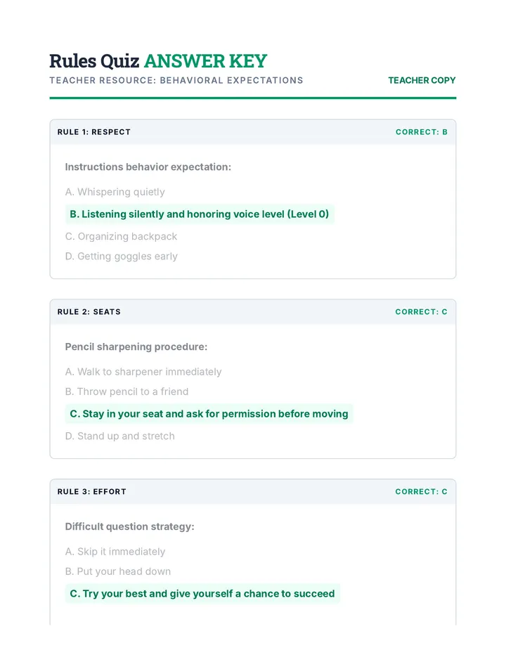
Task: Click option D Stand up and stretch
Action: point(120,436)
